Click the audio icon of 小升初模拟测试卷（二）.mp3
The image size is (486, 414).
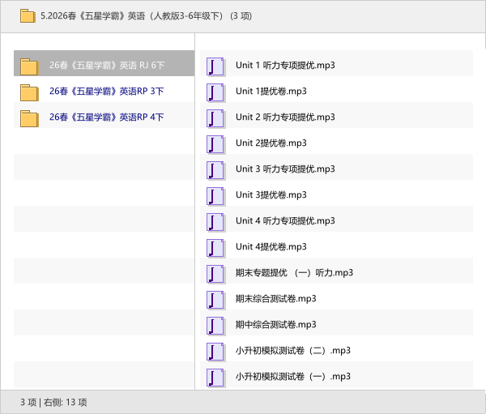click(215, 351)
